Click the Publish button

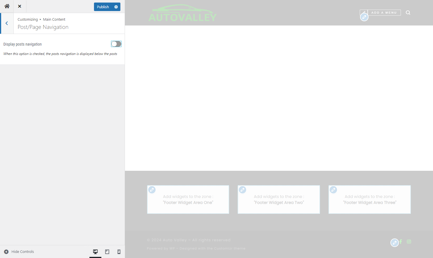click(x=103, y=7)
